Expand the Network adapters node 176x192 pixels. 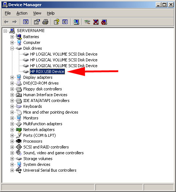pyautogui.click(x=12, y=130)
